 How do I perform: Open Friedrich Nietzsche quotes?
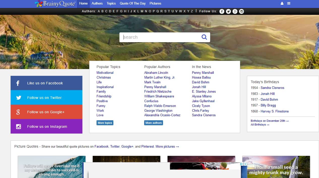[158, 91]
